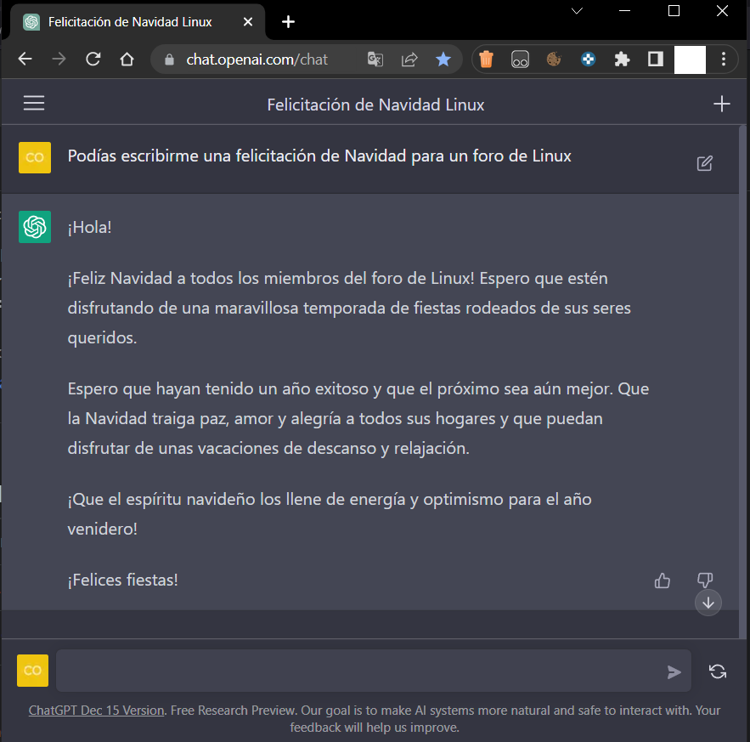Toggle the browser side panel
The image size is (750, 742).
pyautogui.click(x=655, y=59)
